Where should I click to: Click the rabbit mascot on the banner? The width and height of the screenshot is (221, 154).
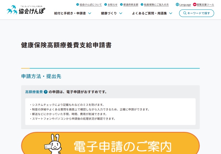(x=54, y=144)
